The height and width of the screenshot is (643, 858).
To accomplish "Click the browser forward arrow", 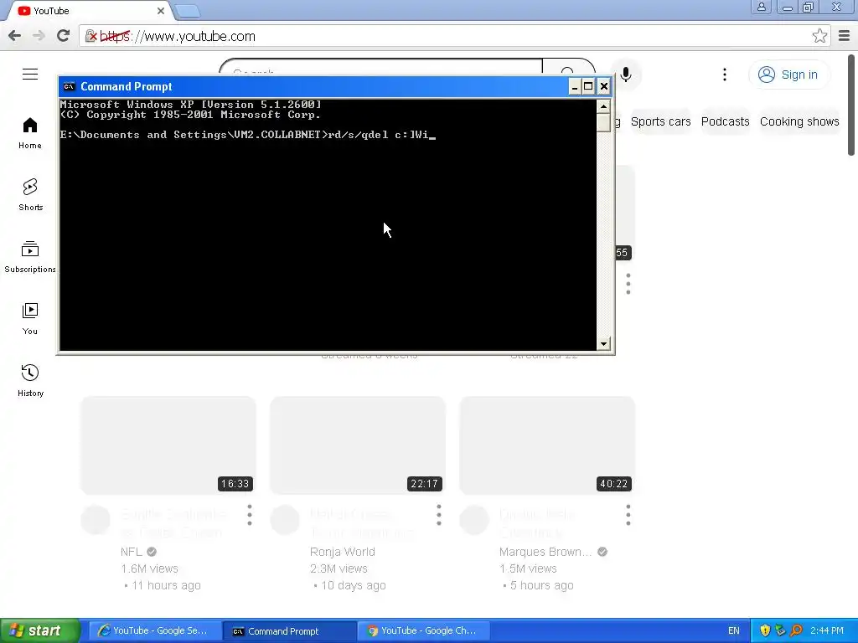I will click(39, 36).
